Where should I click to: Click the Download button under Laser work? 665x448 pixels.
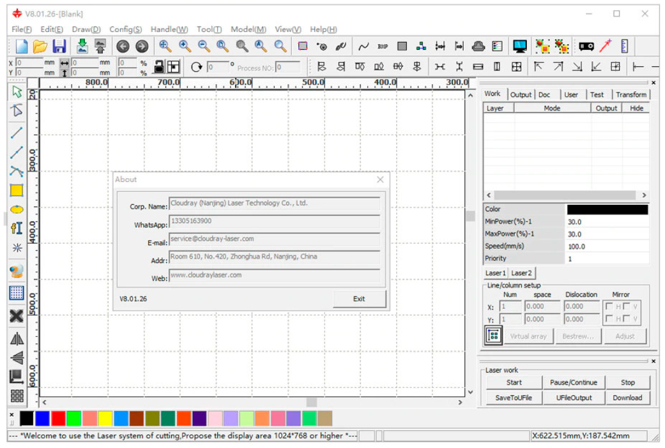[x=627, y=398]
